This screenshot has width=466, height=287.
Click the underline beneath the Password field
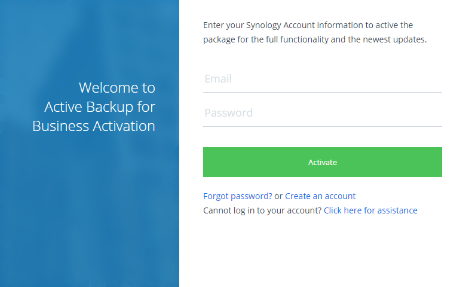coord(322,126)
